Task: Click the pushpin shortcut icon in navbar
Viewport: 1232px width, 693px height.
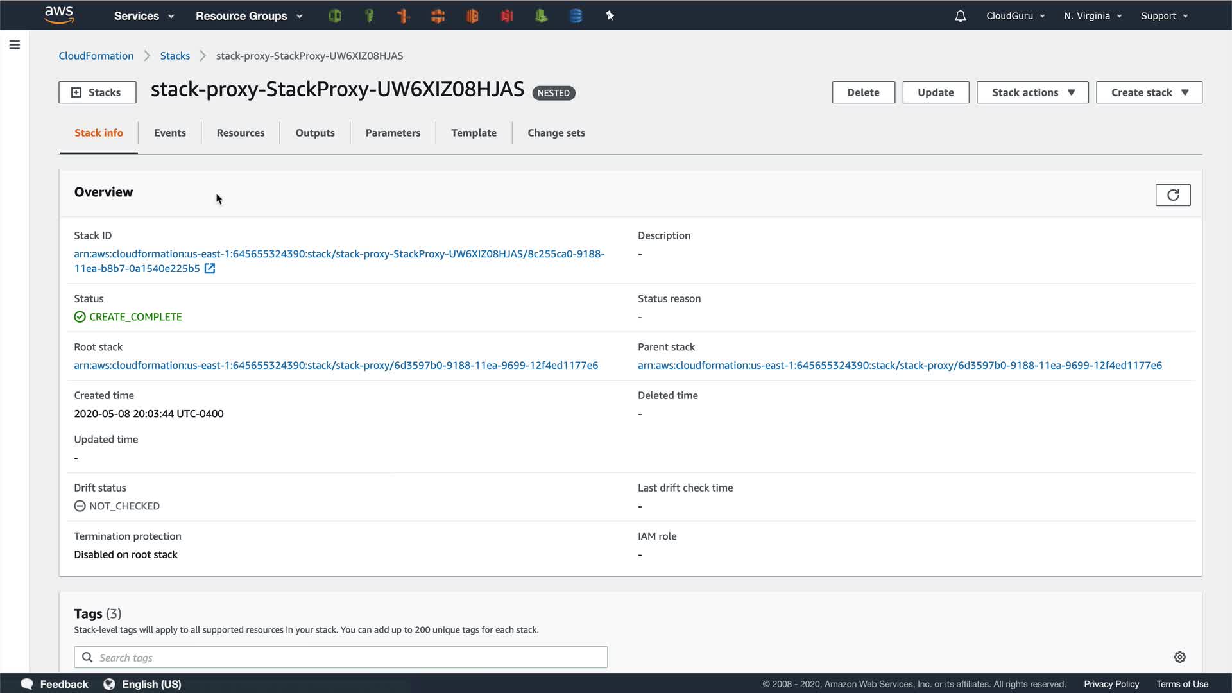Action: [610, 15]
